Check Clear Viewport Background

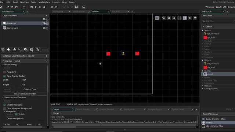click(4, 109)
